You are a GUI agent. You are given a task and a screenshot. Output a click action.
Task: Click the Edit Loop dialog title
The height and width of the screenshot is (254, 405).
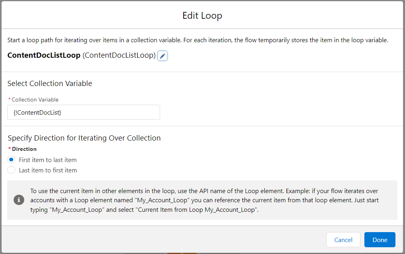pos(202,16)
